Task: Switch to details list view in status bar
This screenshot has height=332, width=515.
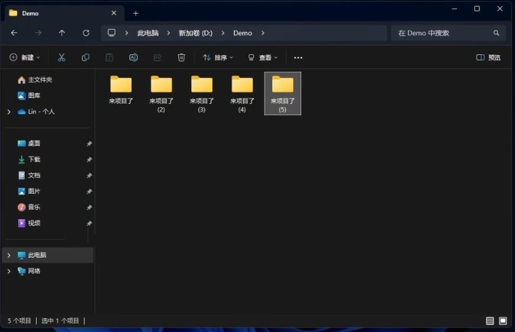Action: click(x=490, y=321)
